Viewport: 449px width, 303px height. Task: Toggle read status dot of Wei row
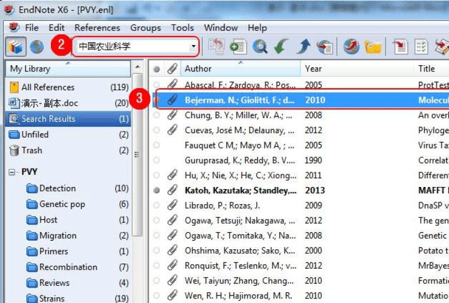coord(157,280)
